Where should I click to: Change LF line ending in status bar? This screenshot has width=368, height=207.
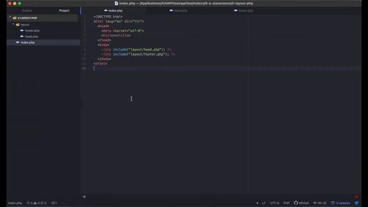264,203
